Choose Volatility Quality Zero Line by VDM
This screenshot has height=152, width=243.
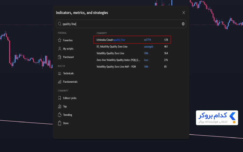132,53
